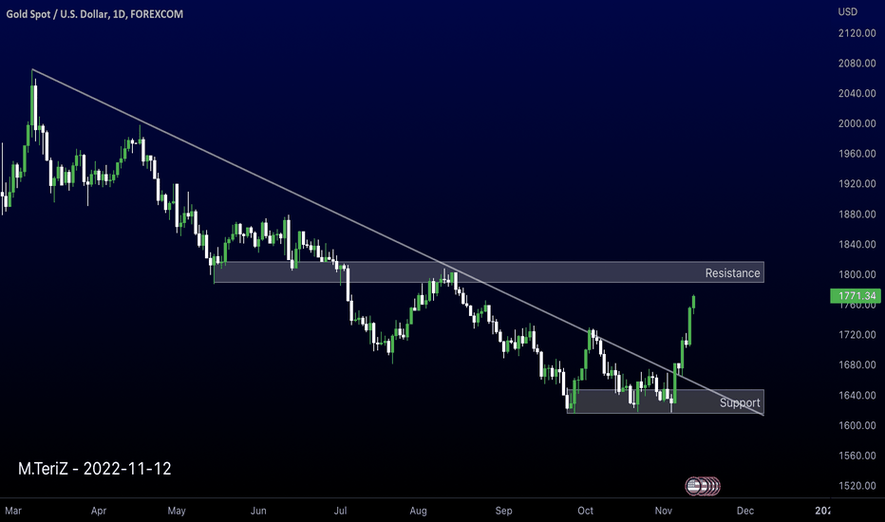Click the Dec label on time axis
Image resolution: width=885 pixels, height=522 pixels.
[x=745, y=511]
